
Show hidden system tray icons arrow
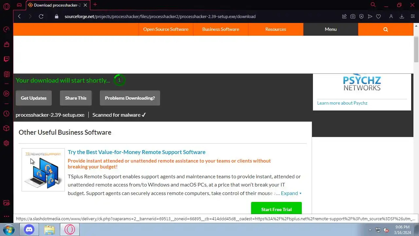tap(370, 230)
